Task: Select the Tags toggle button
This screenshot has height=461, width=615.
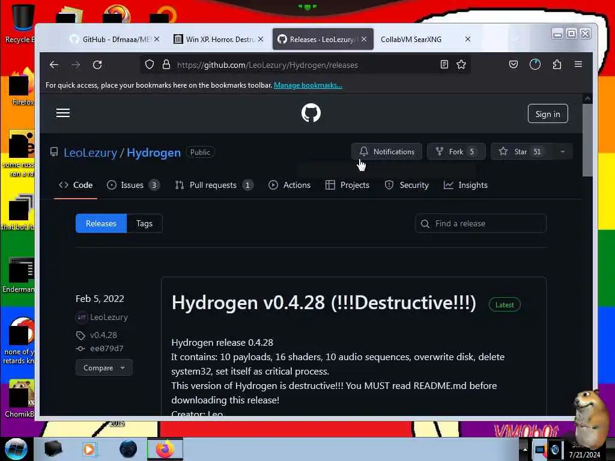Action: 144,223
